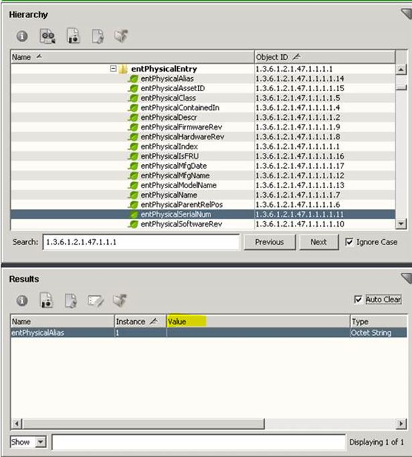This screenshot has height=457, width=412.
Task: Select entPhysicalName tree item
Action: 169,195
